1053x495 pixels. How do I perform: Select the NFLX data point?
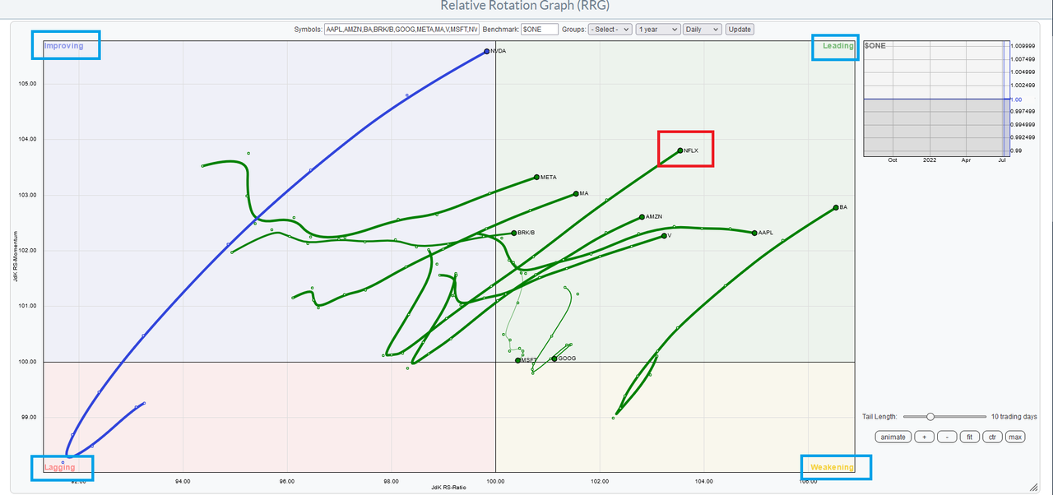click(x=680, y=150)
